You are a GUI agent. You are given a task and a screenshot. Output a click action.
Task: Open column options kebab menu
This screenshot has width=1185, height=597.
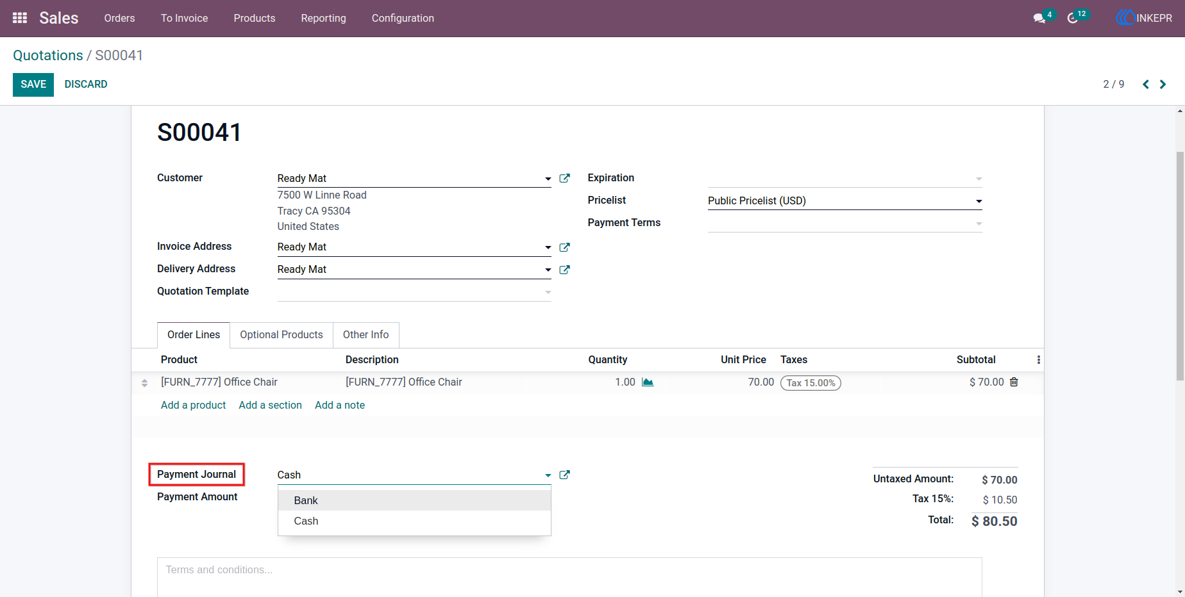click(1038, 360)
